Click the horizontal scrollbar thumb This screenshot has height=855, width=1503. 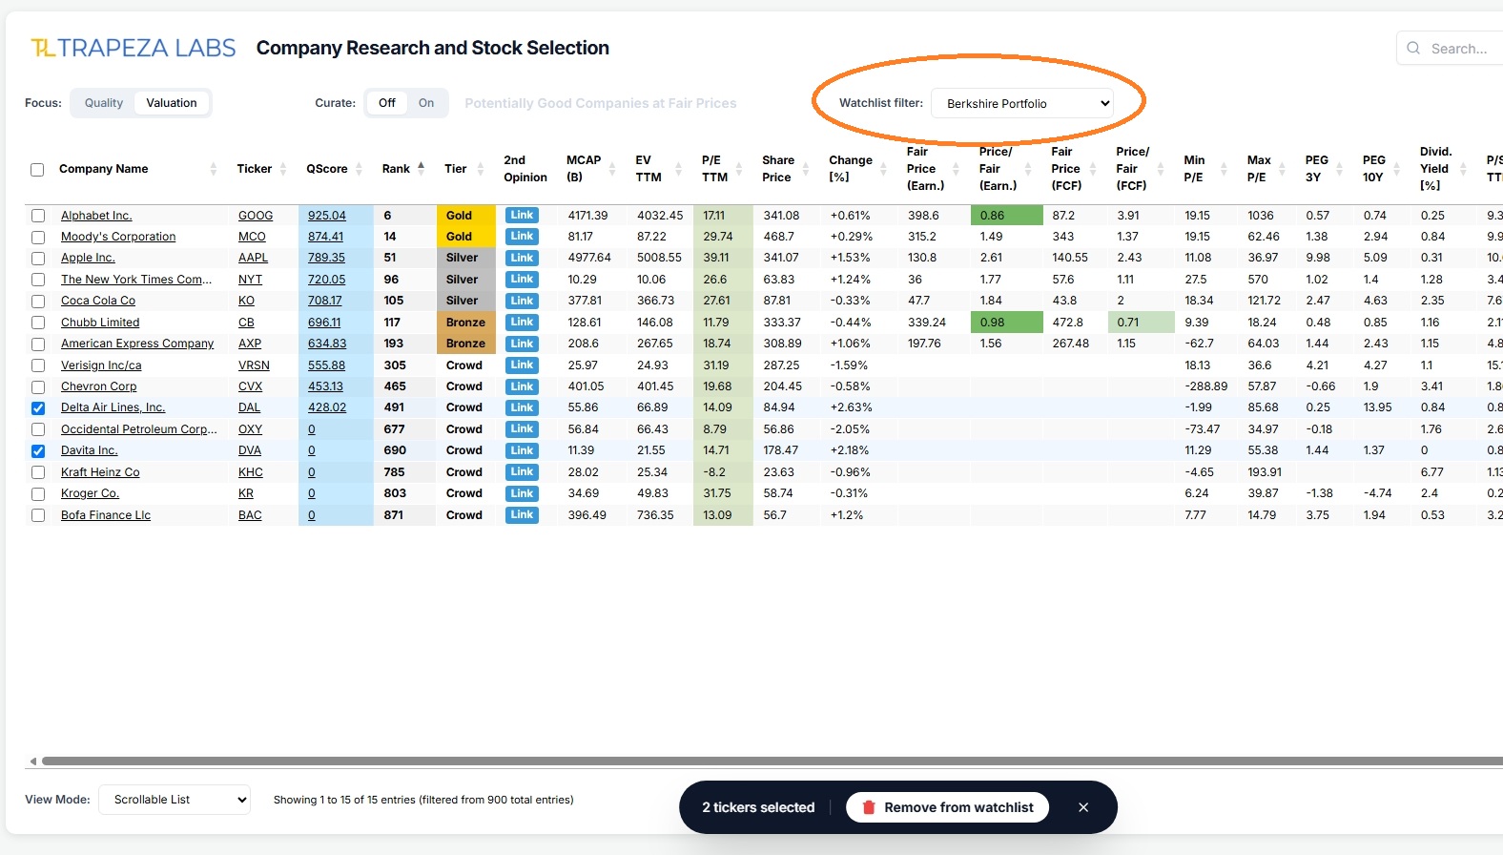tap(772, 761)
